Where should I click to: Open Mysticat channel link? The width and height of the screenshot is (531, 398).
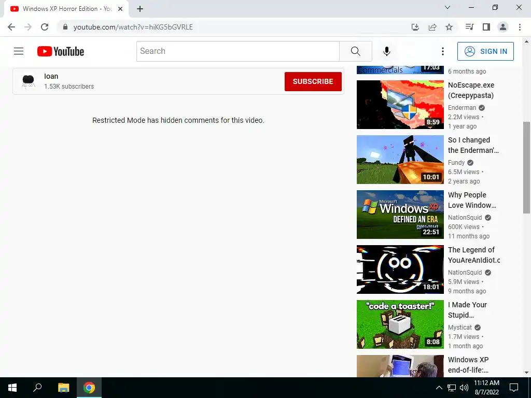pos(460,328)
